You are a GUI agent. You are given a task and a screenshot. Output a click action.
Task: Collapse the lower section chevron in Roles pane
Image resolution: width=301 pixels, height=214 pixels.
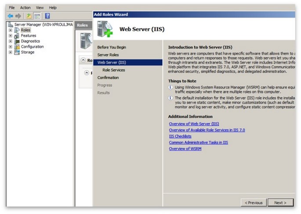tap(87, 73)
